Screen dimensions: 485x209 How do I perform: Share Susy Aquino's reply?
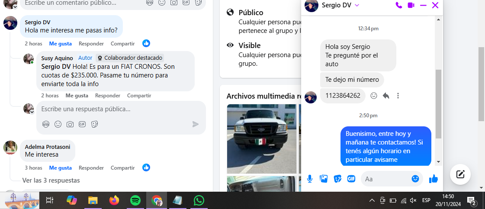139,96
